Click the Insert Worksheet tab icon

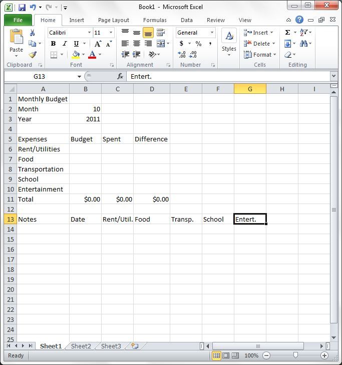point(135,346)
